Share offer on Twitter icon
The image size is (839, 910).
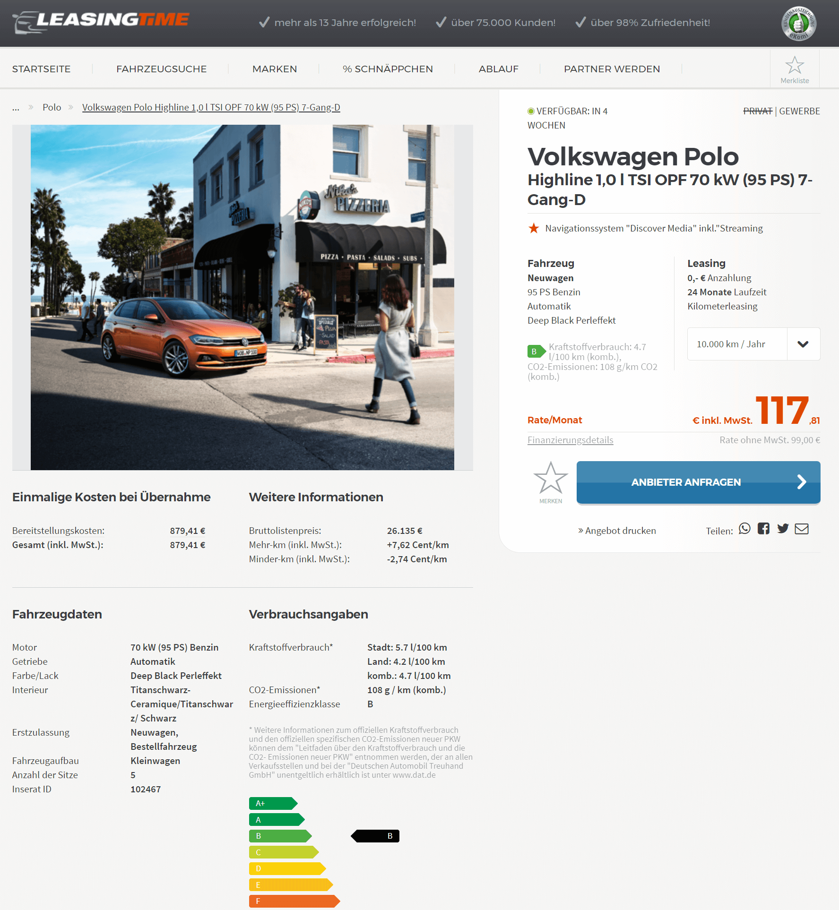pos(783,529)
